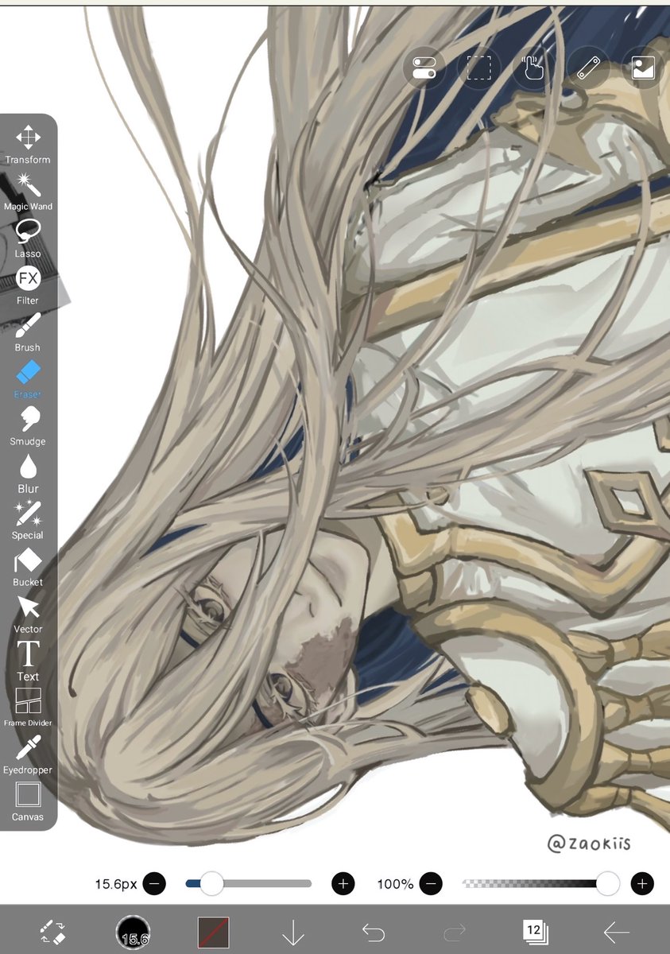Screen dimensions: 670x954
Task: Select the Eraser tool
Action: [x=28, y=379]
